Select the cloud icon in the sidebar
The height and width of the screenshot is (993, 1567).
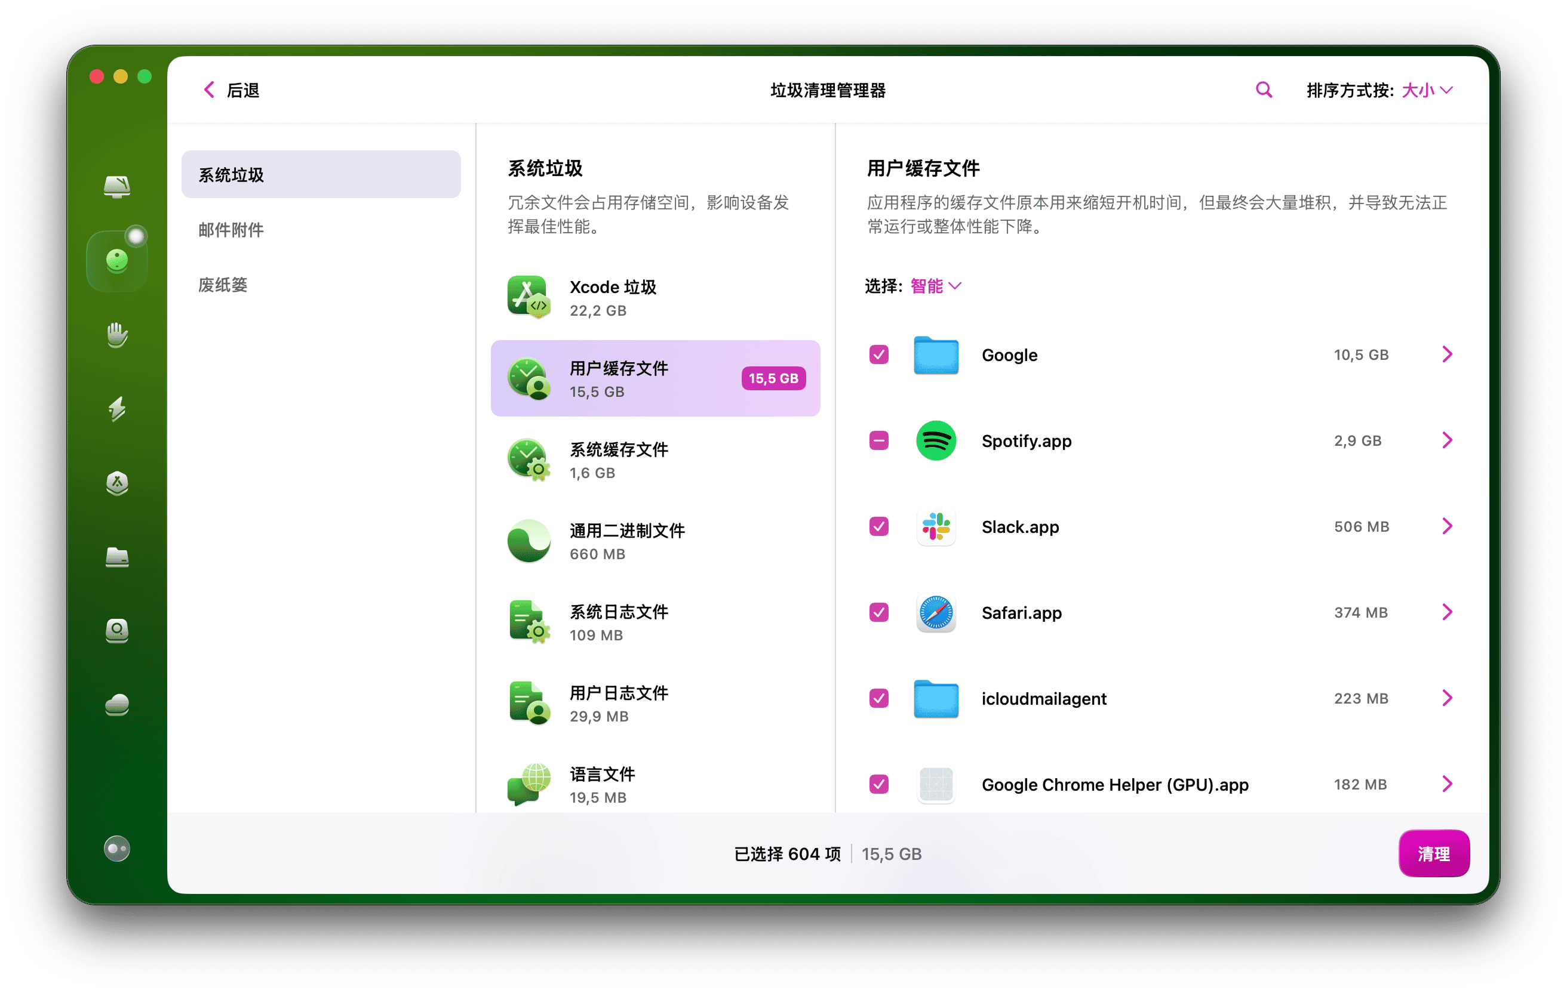pos(117,704)
